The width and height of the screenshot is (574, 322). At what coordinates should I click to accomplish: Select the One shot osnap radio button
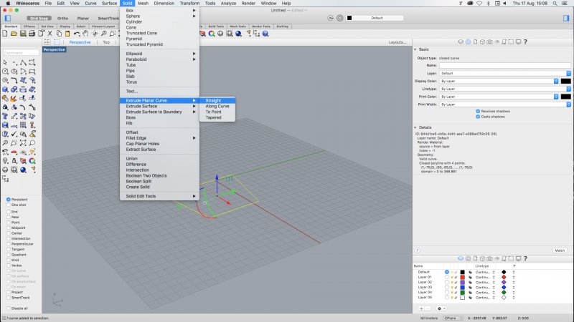pyautogui.click(x=8, y=205)
